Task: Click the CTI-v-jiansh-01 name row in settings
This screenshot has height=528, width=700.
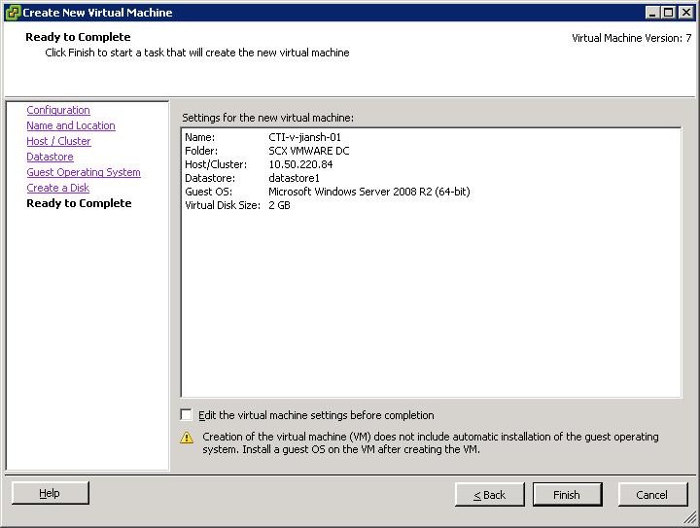Action: pyautogui.click(x=304, y=138)
